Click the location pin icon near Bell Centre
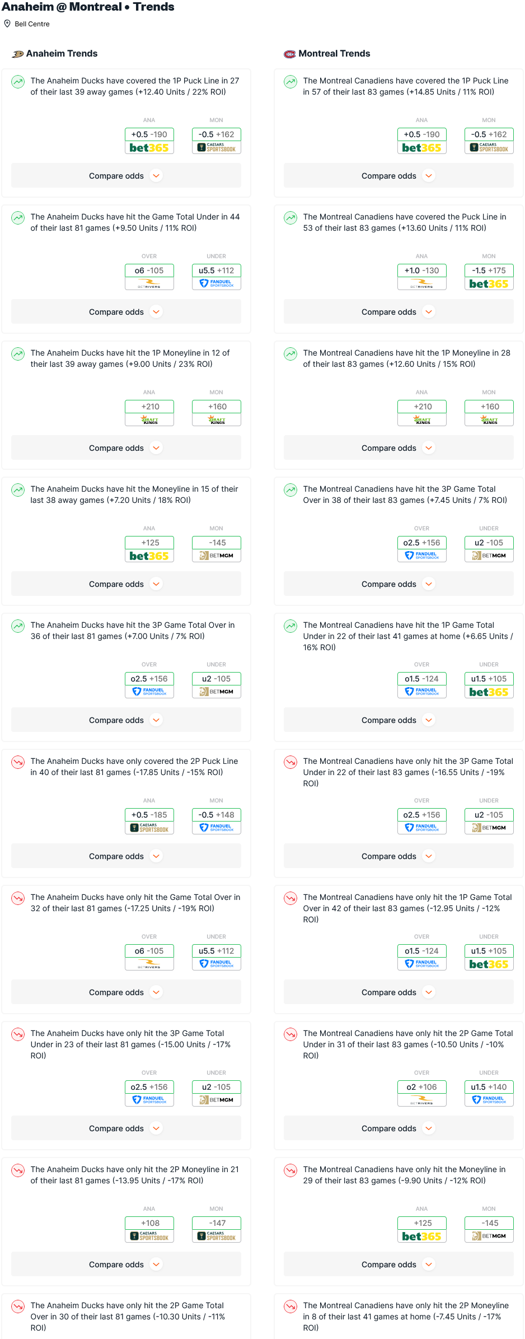The height and width of the screenshot is (1339, 525). 7,24
